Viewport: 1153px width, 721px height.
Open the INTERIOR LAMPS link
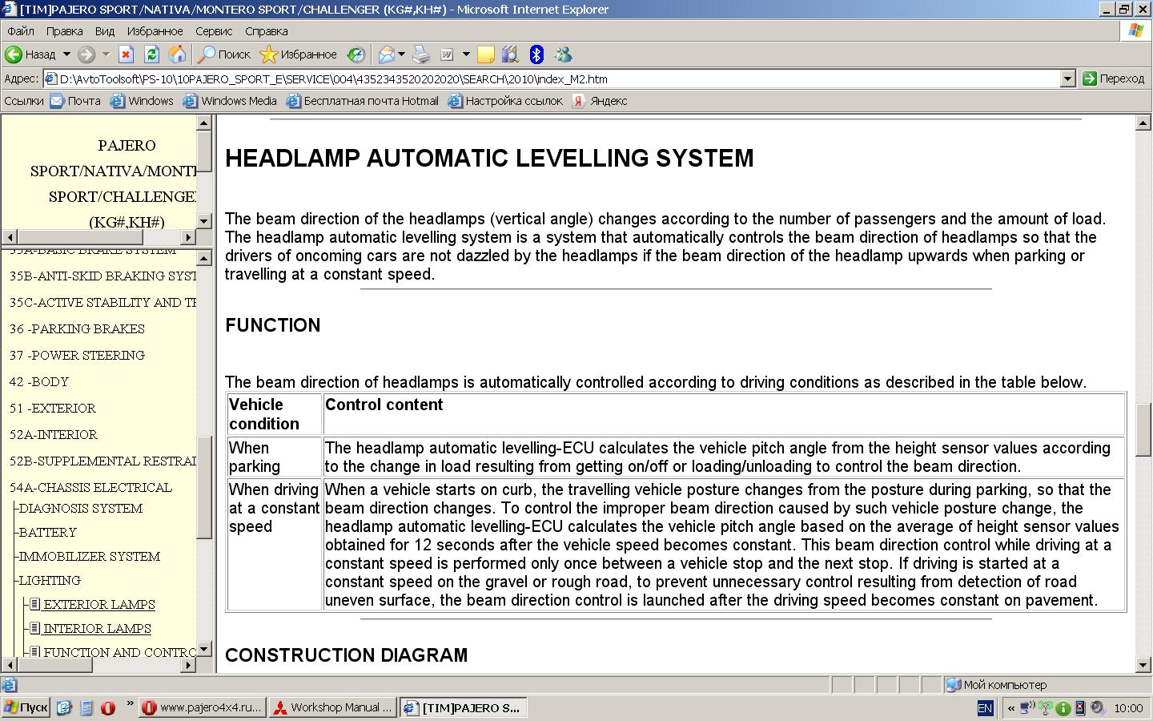[x=97, y=629]
